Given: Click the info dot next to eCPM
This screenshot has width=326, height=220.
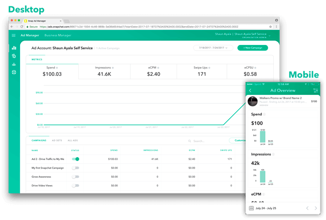Looking at the screenshot, I should click(x=158, y=68).
